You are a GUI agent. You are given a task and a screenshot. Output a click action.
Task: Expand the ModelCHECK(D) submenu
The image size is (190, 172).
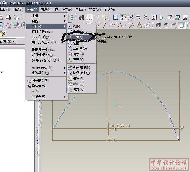[x=46, y=68]
